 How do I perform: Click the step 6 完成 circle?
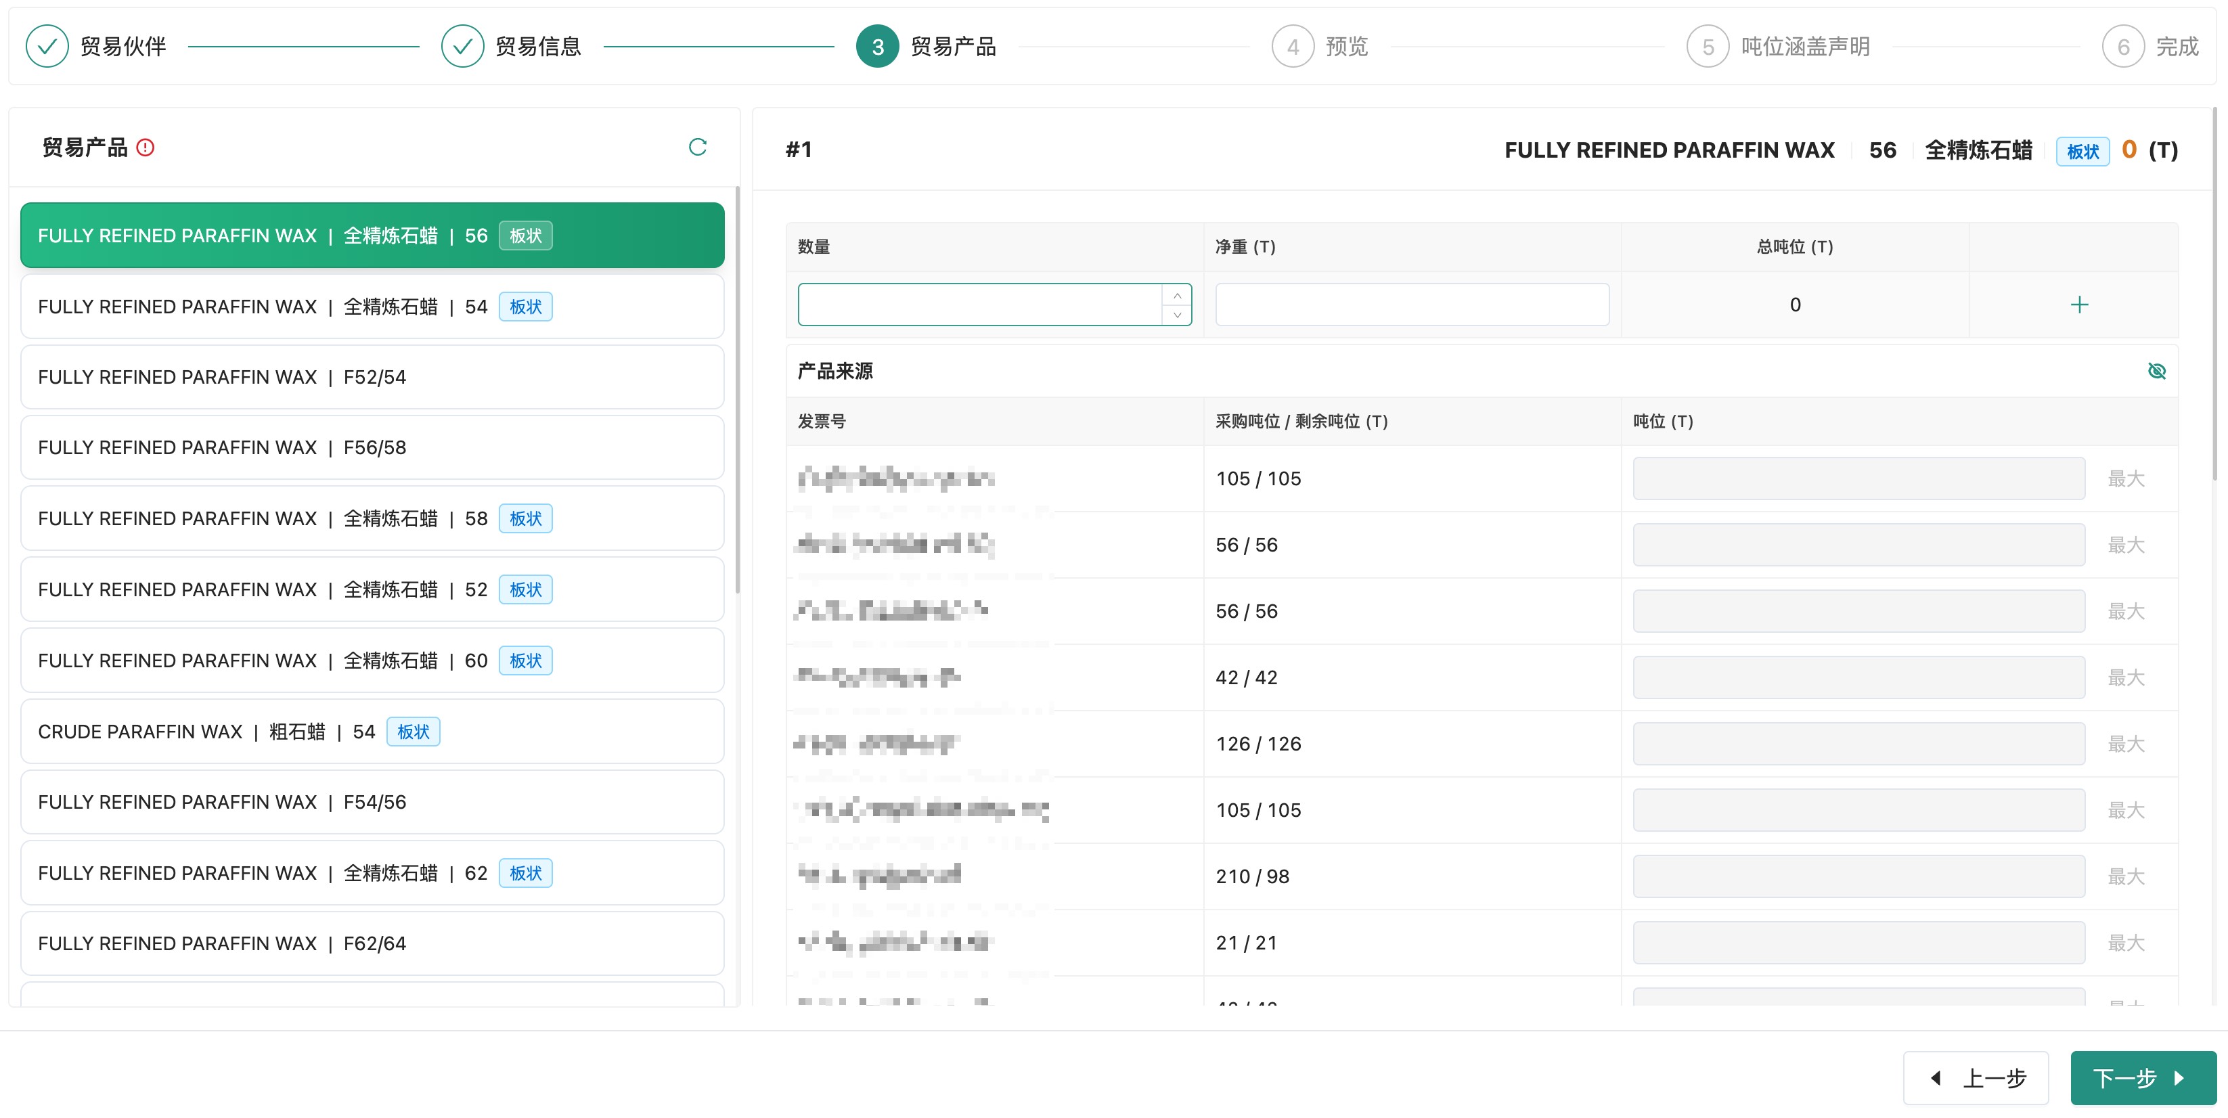pyautogui.click(x=2122, y=47)
